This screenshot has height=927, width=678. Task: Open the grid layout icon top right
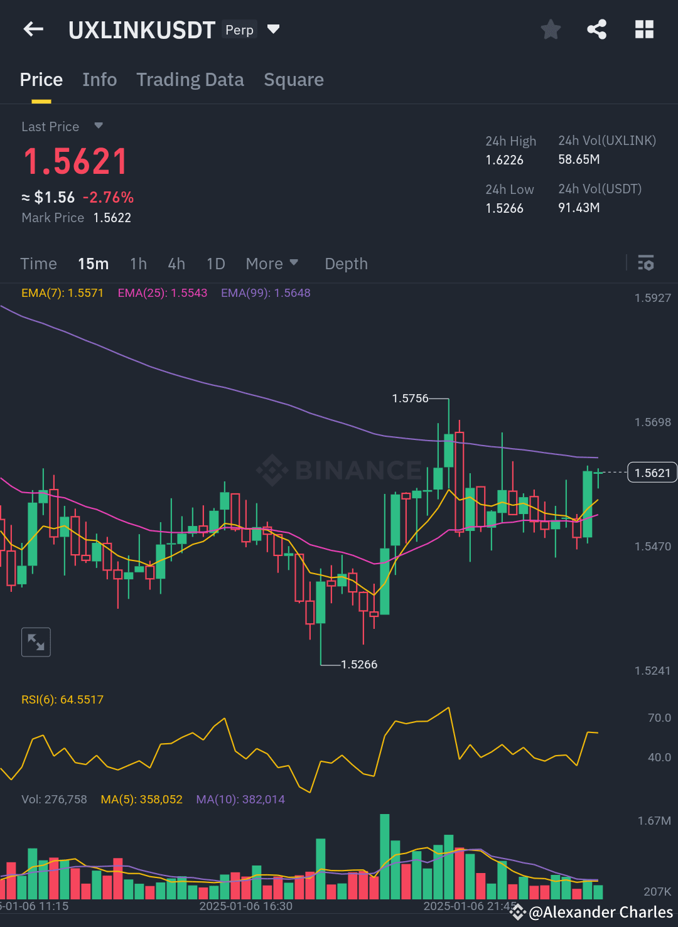pos(644,29)
